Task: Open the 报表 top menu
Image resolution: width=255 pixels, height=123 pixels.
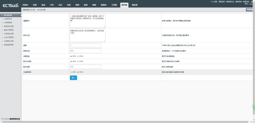Action: point(86,5)
